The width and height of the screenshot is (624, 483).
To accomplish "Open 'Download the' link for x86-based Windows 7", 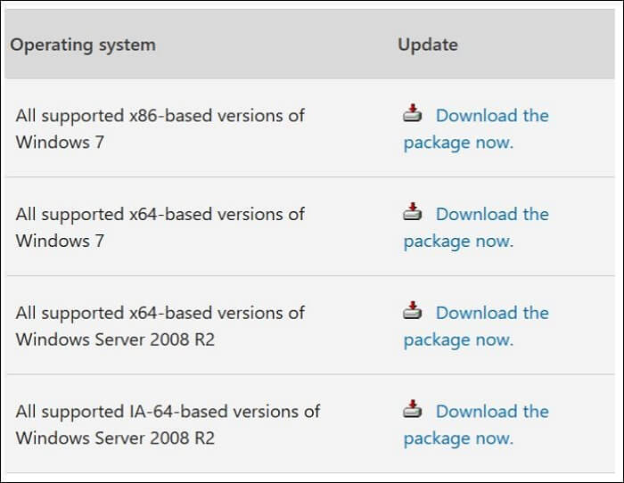I will (492, 116).
